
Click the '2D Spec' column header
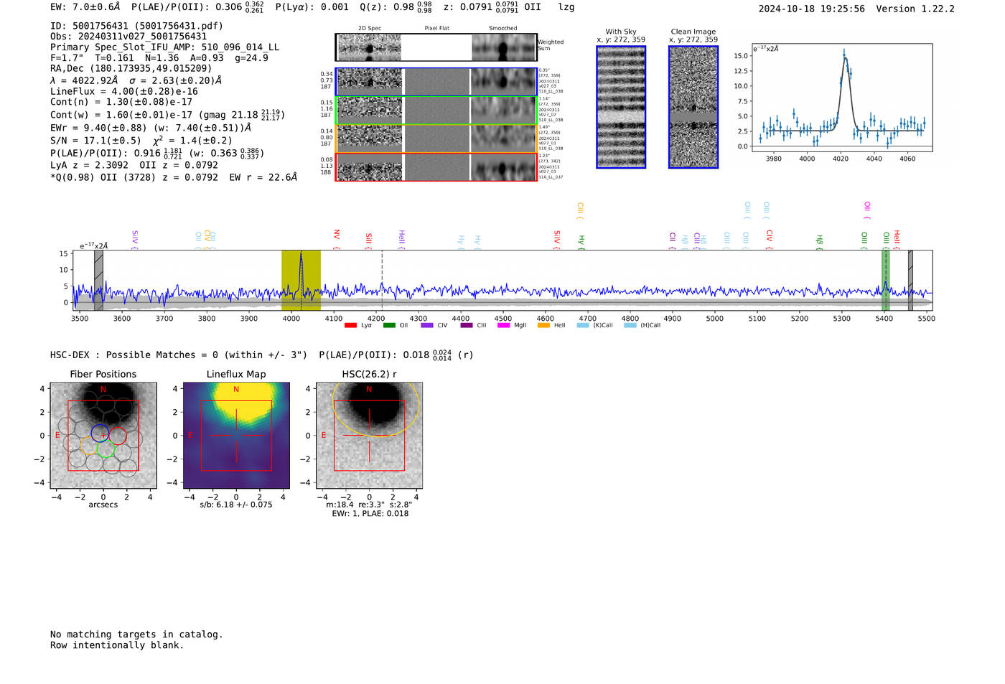(x=370, y=29)
